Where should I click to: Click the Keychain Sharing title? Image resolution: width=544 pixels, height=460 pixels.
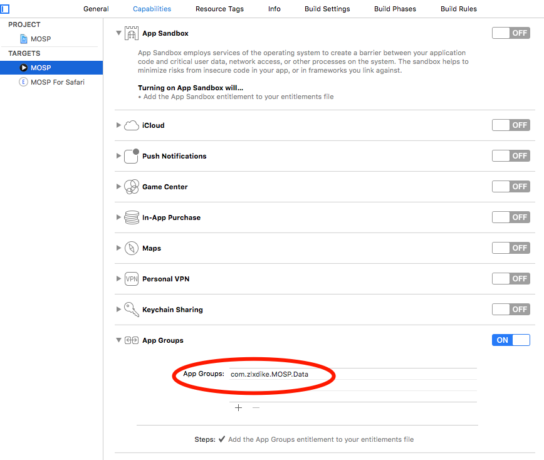tap(172, 310)
